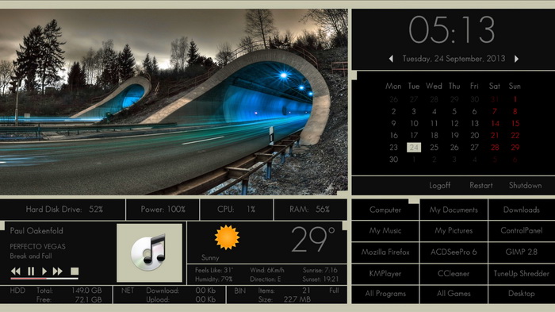Open My Documents shortcut
The image size is (555, 312).
pos(454,210)
